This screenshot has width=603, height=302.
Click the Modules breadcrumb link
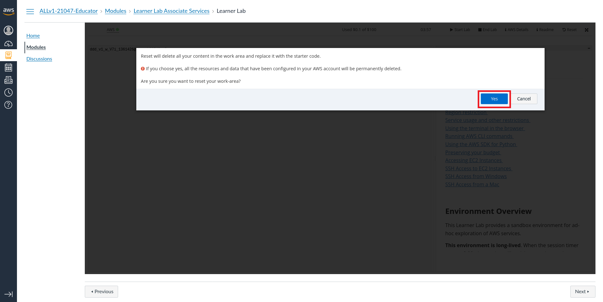coord(116,11)
